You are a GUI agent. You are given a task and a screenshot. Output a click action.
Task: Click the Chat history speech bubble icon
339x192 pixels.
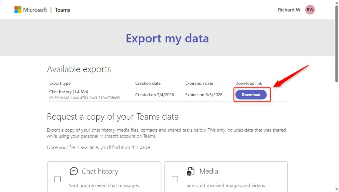(74, 171)
